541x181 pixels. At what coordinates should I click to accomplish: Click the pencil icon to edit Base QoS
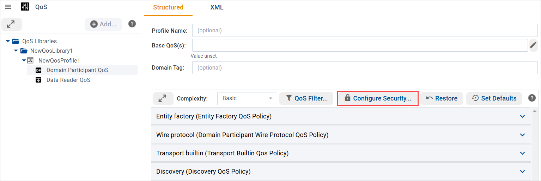point(533,45)
